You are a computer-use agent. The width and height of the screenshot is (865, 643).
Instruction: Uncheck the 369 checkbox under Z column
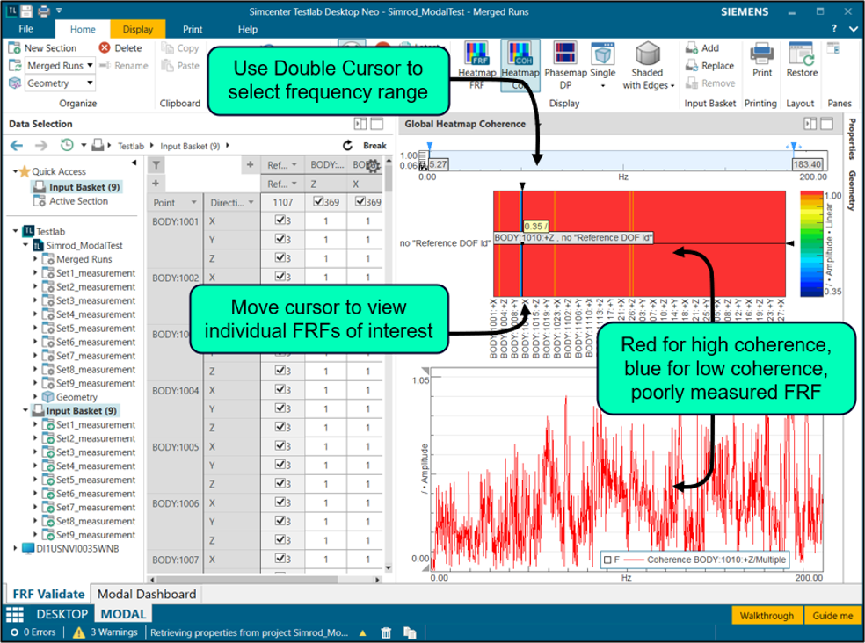pyautogui.click(x=318, y=202)
